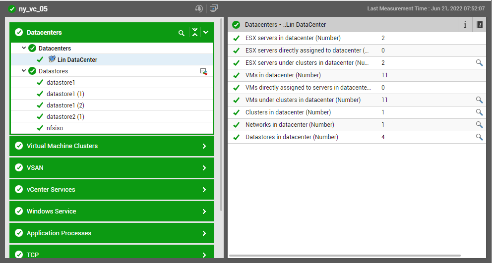Click the Last Measurement Time text
Image resolution: width=492 pixels, height=263 pixels.
coord(426,9)
